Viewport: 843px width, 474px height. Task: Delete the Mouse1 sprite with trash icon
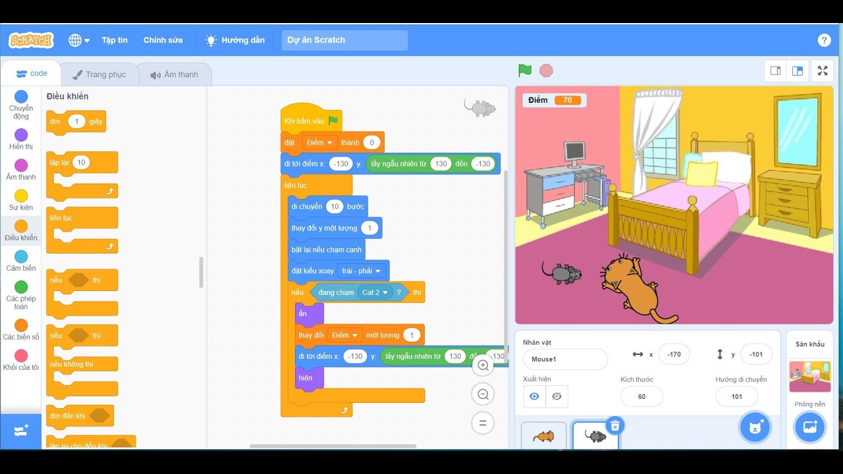614,426
